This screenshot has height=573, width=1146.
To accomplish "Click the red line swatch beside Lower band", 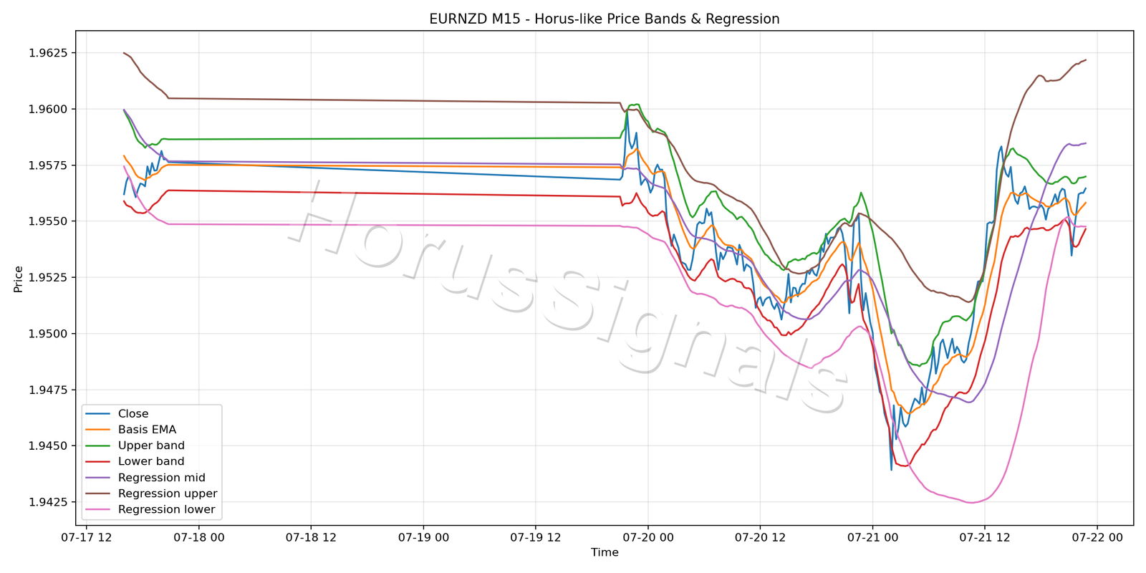I will pyautogui.click(x=97, y=462).
